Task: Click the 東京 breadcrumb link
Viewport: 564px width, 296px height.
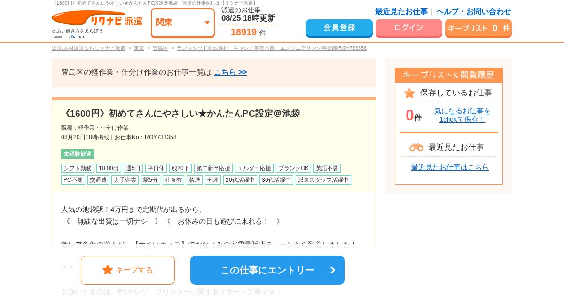Action: click(139, 48)
